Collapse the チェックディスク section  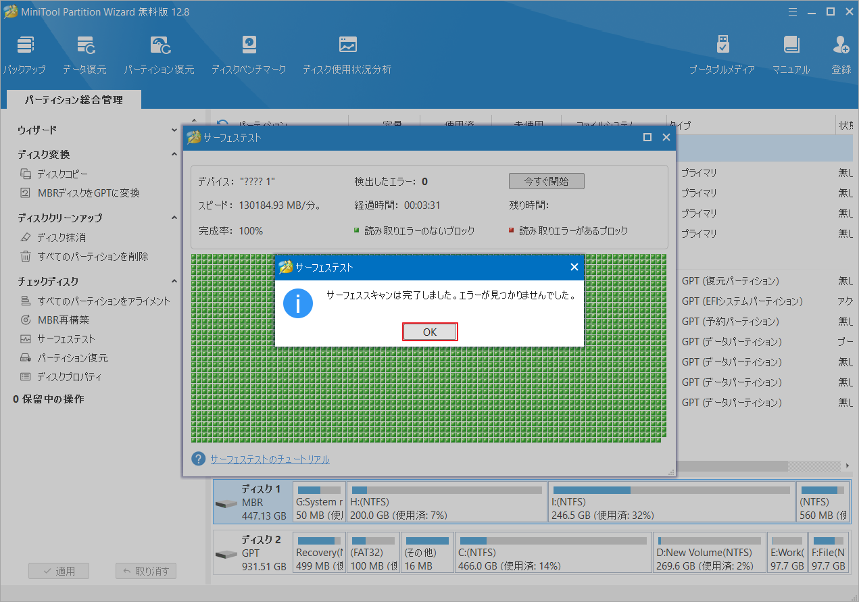click(x=174, y=282)
